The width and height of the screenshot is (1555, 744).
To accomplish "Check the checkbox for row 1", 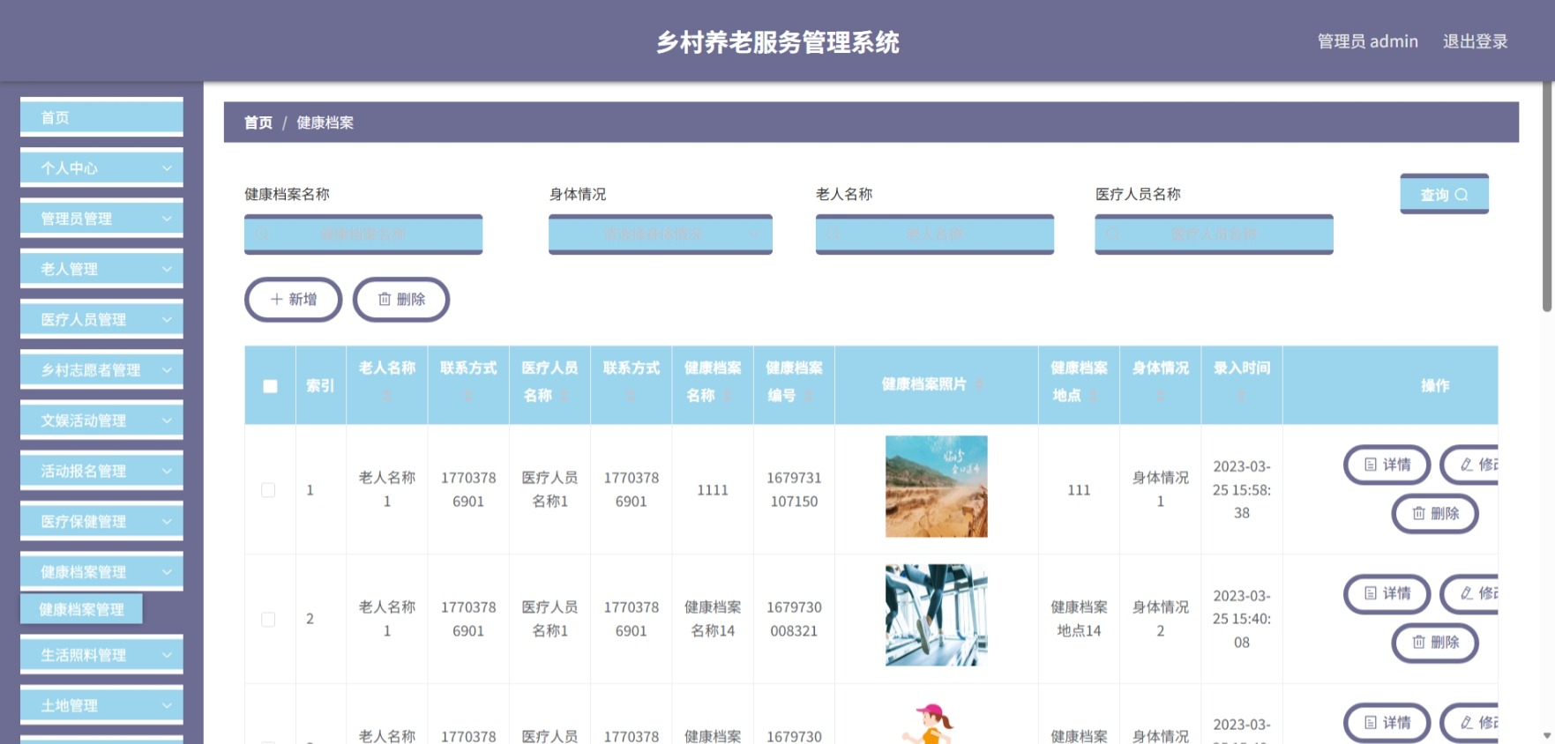I will (268, 490).
